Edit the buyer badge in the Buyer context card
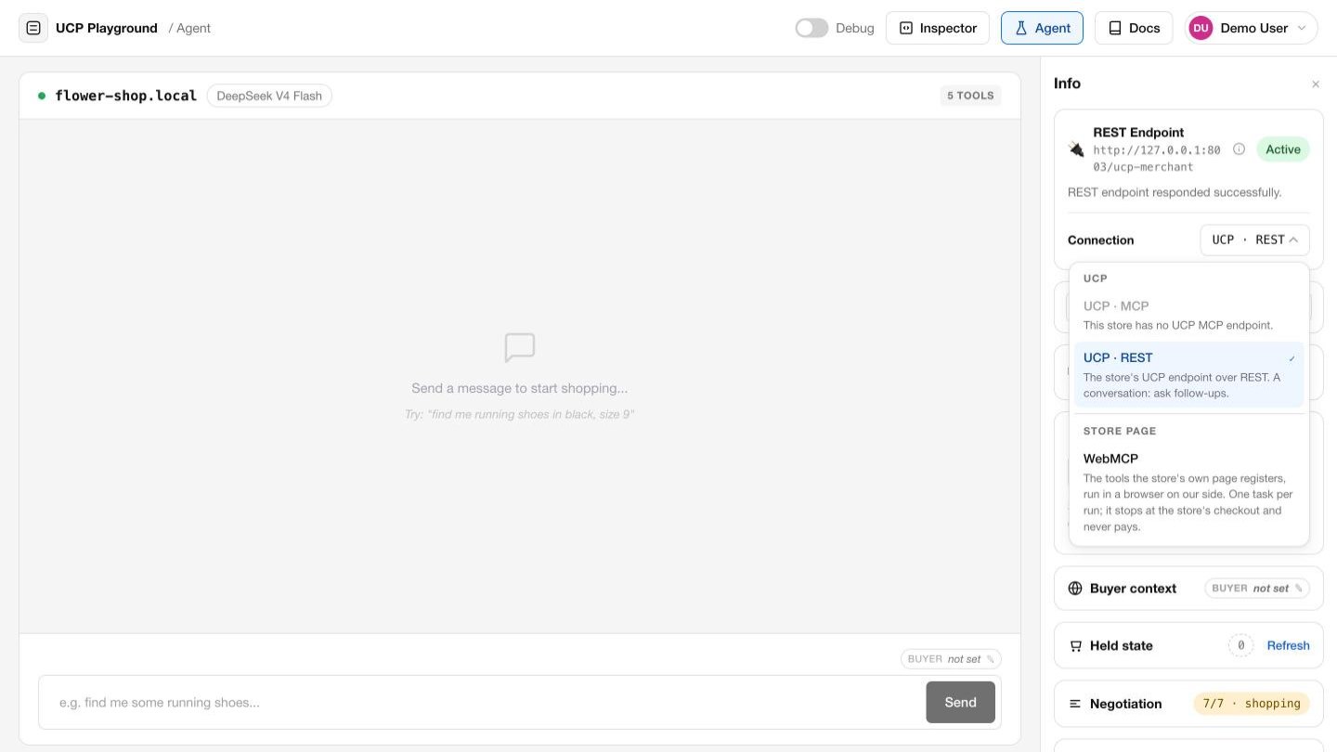Image resolution: width=1337 pixels, height=752 pixels. (x=1257, y=589)
